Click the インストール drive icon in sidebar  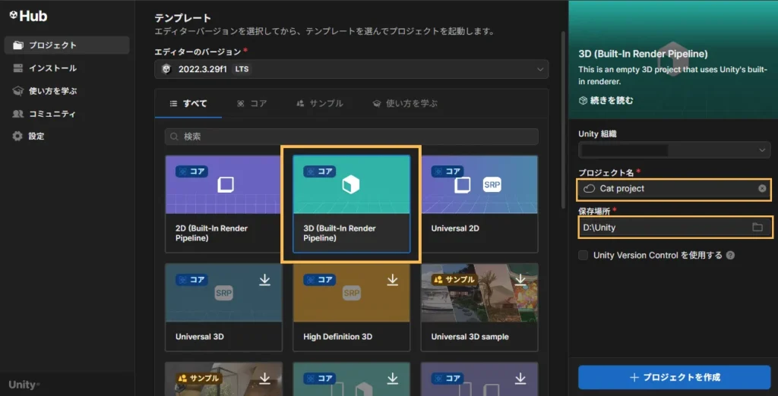(18, 68)
